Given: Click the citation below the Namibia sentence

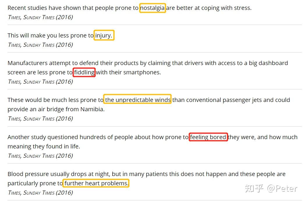Looking at the screenshot, I should click(40, 119).
